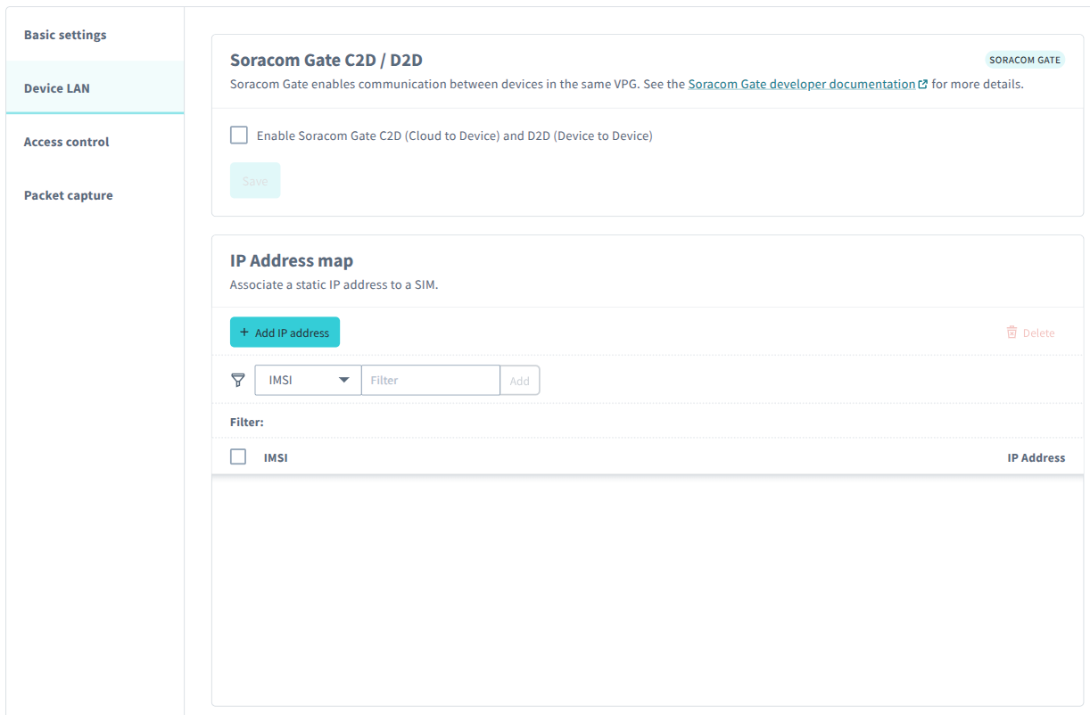This screenshot has width=1090, height=715.
Task: Select a different filter type from the combo box
Action: click(x=308, y=380)
